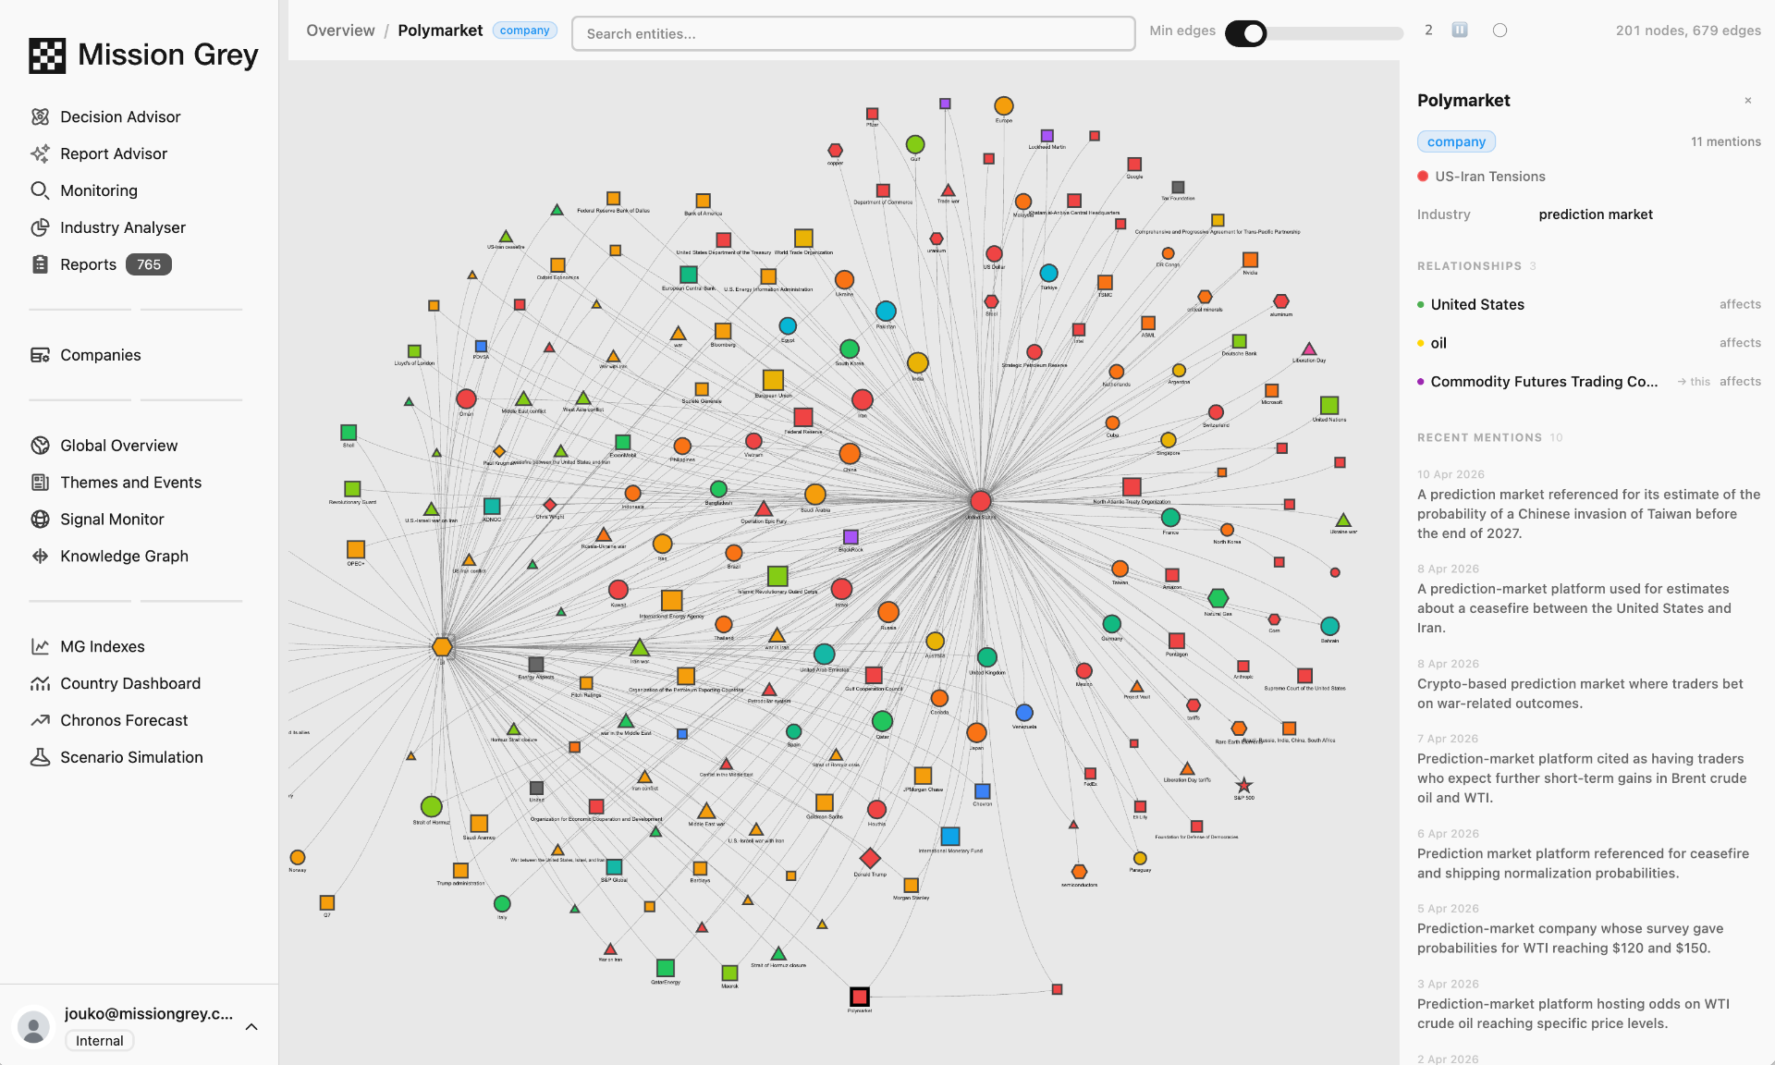Select the orange oil hexagon hub node

click(x=443, y=647)
